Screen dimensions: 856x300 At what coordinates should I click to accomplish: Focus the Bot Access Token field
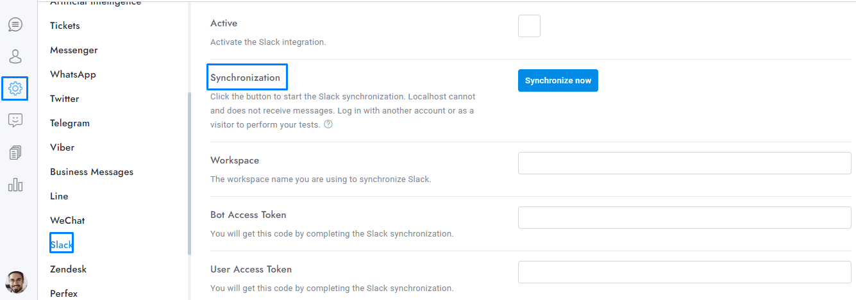(684, 218)
